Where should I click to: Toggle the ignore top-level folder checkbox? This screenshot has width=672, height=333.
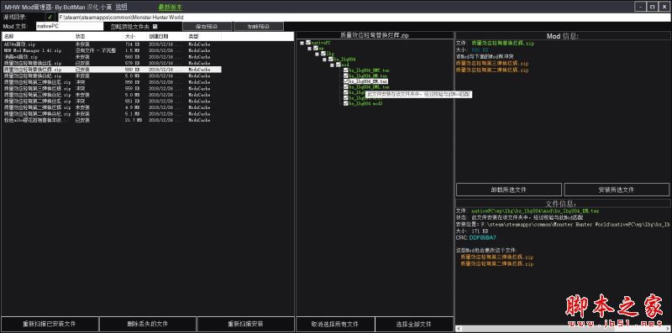[x=155, y=27]
